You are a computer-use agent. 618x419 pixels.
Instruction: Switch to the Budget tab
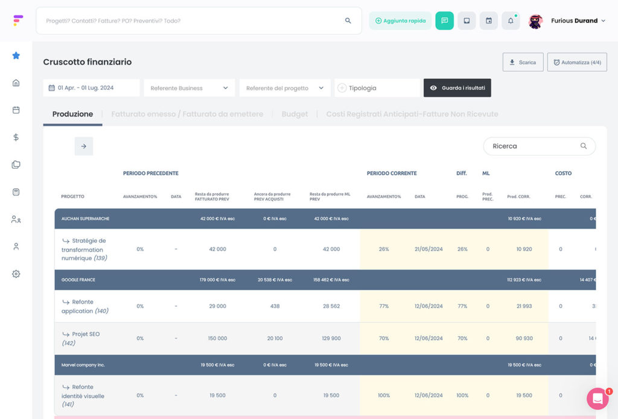(295, 114)
